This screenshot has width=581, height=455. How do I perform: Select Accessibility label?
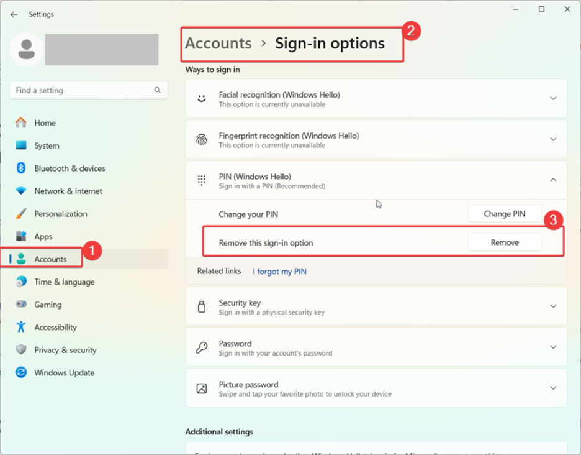click(56, 328)
